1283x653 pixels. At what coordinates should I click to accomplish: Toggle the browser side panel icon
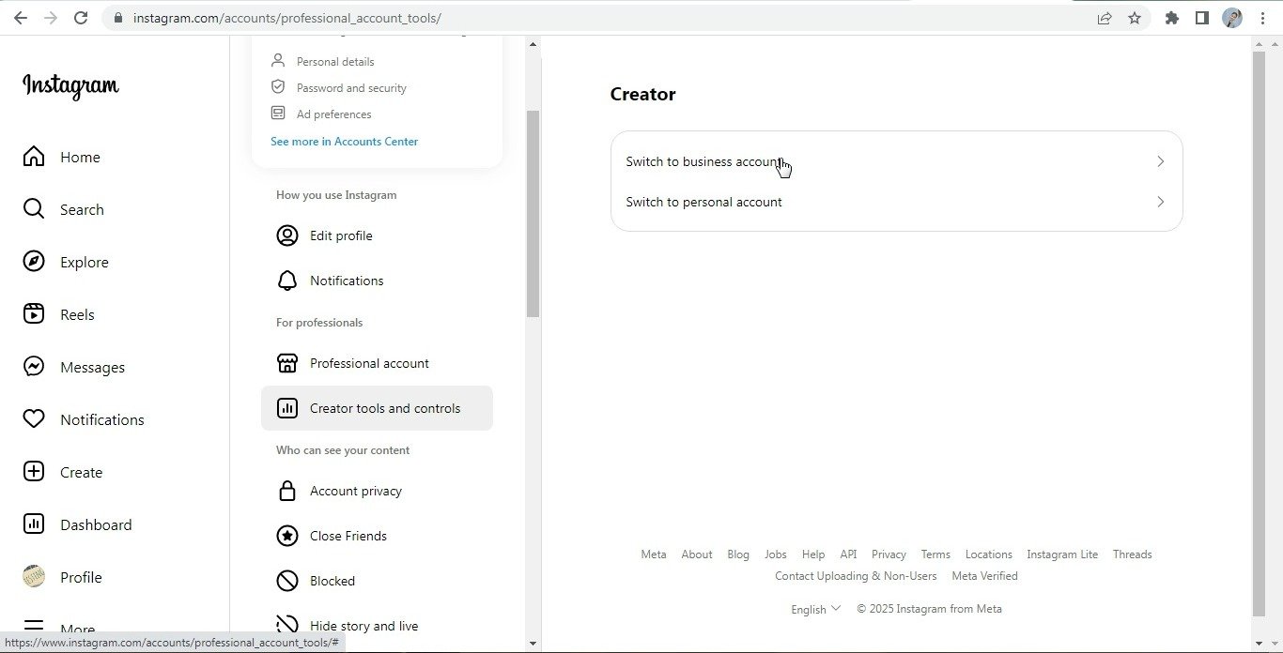pyautogui.click(x=1202, y=18)
